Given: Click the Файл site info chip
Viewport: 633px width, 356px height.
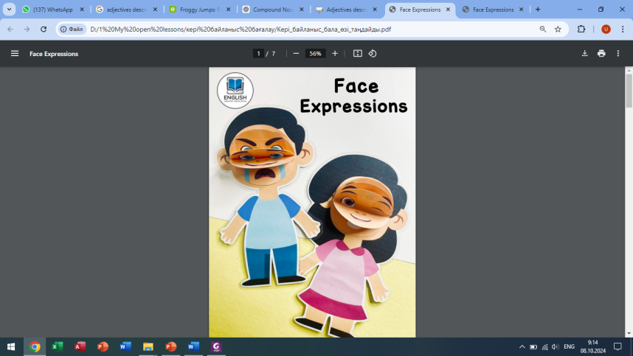Looking at the screenshot, I should (72, 29).
